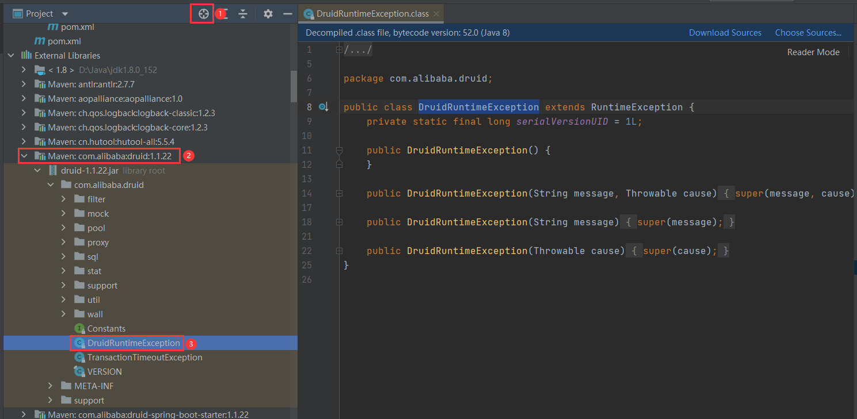The width and height of the screenshot is (857, 419).
Task: Collapse the External Libraries node
Action: click(x=10, y=56)
